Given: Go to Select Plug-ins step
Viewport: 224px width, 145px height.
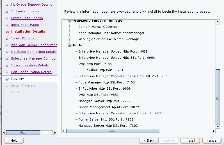Looking at the screenshot, I should point(23,38).
